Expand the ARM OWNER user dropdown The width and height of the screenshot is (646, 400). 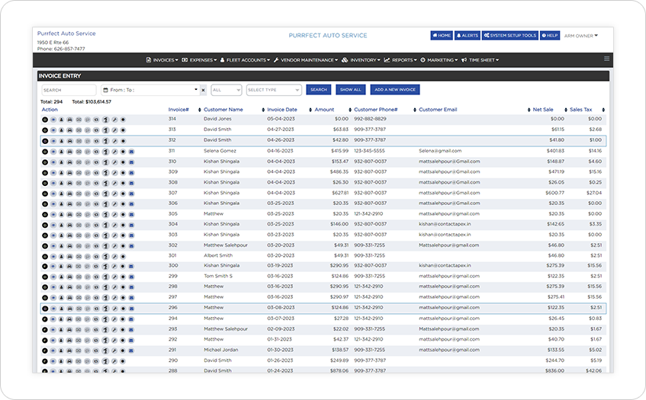(x=581, y=36)
